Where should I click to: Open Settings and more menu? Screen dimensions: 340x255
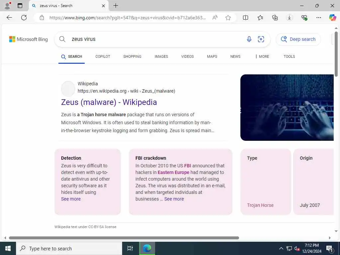pos(319,18)
